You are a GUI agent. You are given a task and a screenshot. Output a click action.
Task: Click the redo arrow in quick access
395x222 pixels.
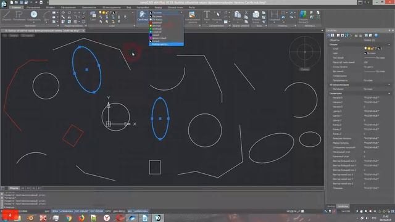pos(36,2)
